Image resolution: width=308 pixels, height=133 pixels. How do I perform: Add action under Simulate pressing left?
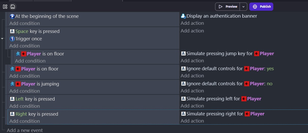192,106
